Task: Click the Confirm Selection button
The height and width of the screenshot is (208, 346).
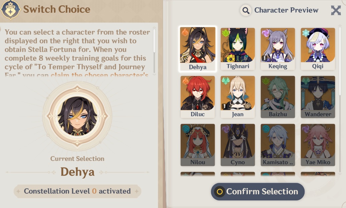Action: 258,191
